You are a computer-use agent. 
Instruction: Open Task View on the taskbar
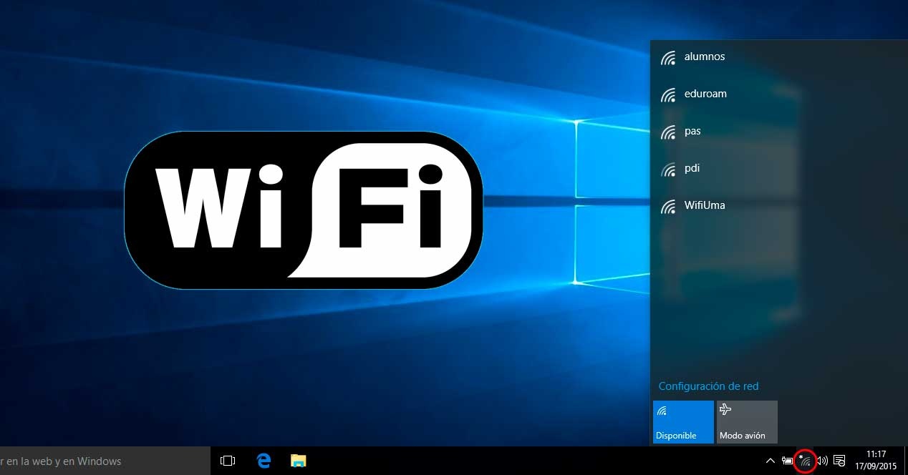pyautogui.click(x=228, y=461)
